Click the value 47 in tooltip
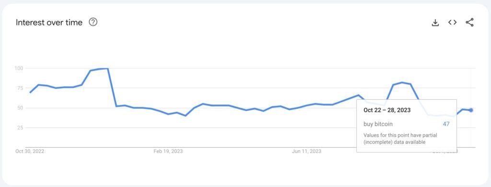Viewport: 491px width, 187px height. tap(446, 124)
